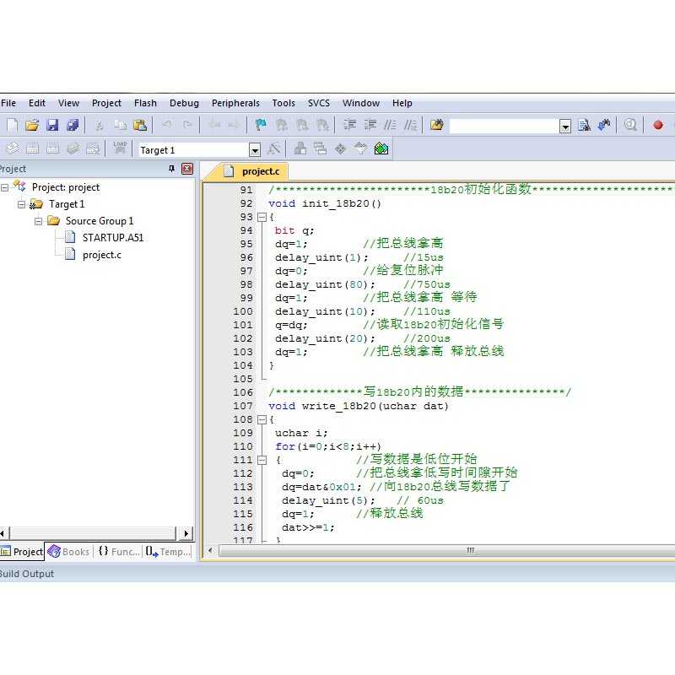Collapse the Project: project tree node
The image size is (675, 675).
coord(4,187)
